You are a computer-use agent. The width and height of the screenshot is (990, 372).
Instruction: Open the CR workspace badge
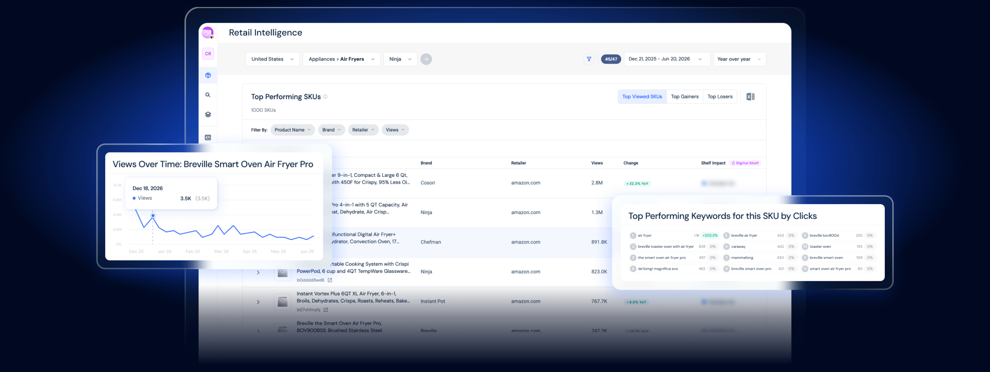point(208,54)
